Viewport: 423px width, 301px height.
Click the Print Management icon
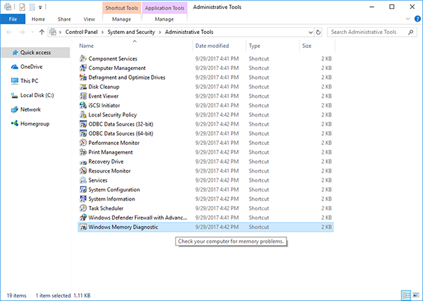click(x=83, y=152)
